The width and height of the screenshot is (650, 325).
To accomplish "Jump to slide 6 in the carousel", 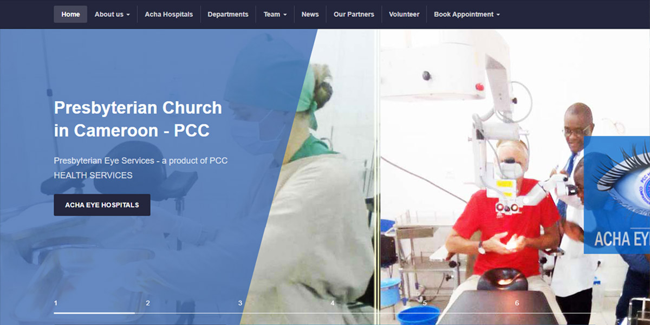I will tap(517, 303).
